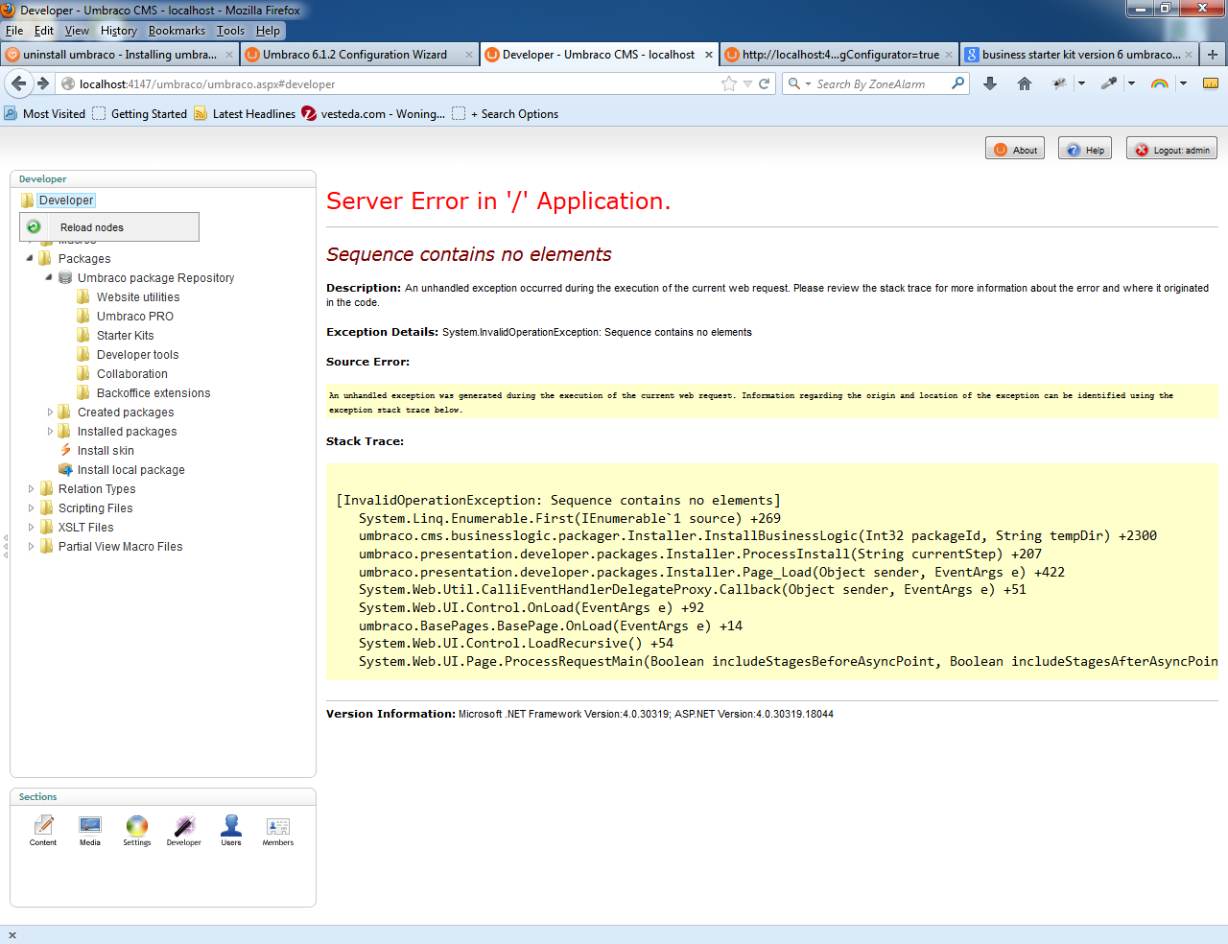Expand the Created packages node

pos(50,412)
